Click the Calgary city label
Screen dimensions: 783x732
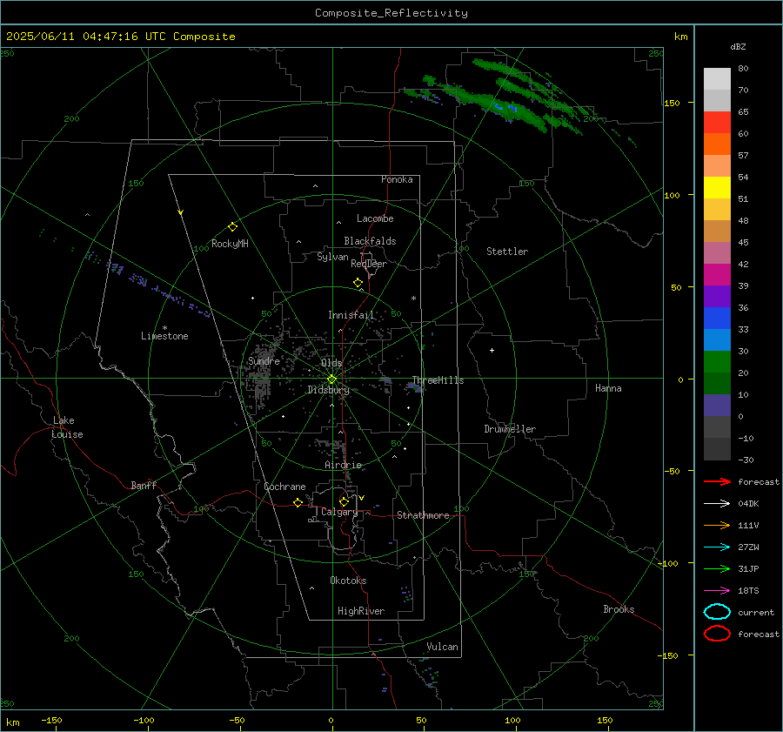tap(339, 512)
